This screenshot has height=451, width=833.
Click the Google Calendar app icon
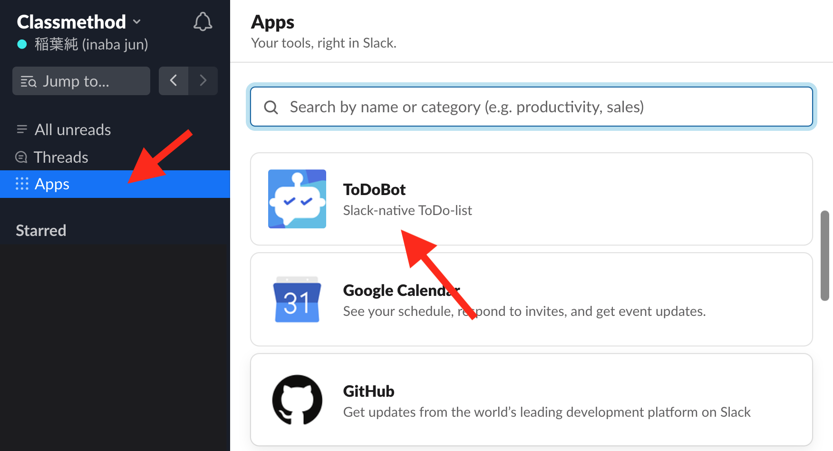(x=297, y=299)
